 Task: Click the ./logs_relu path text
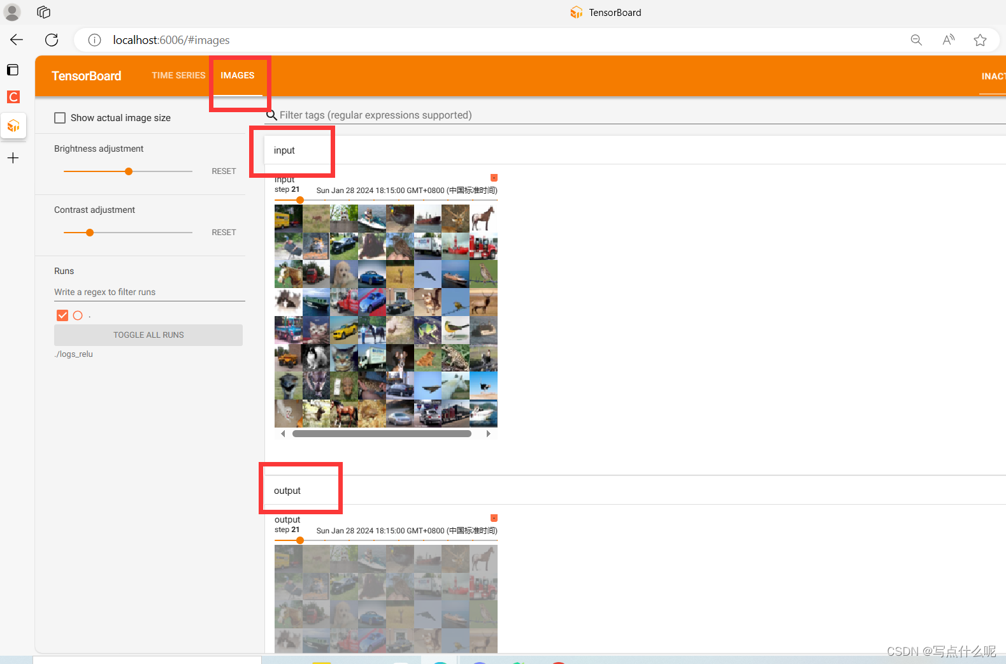point(74,354)
